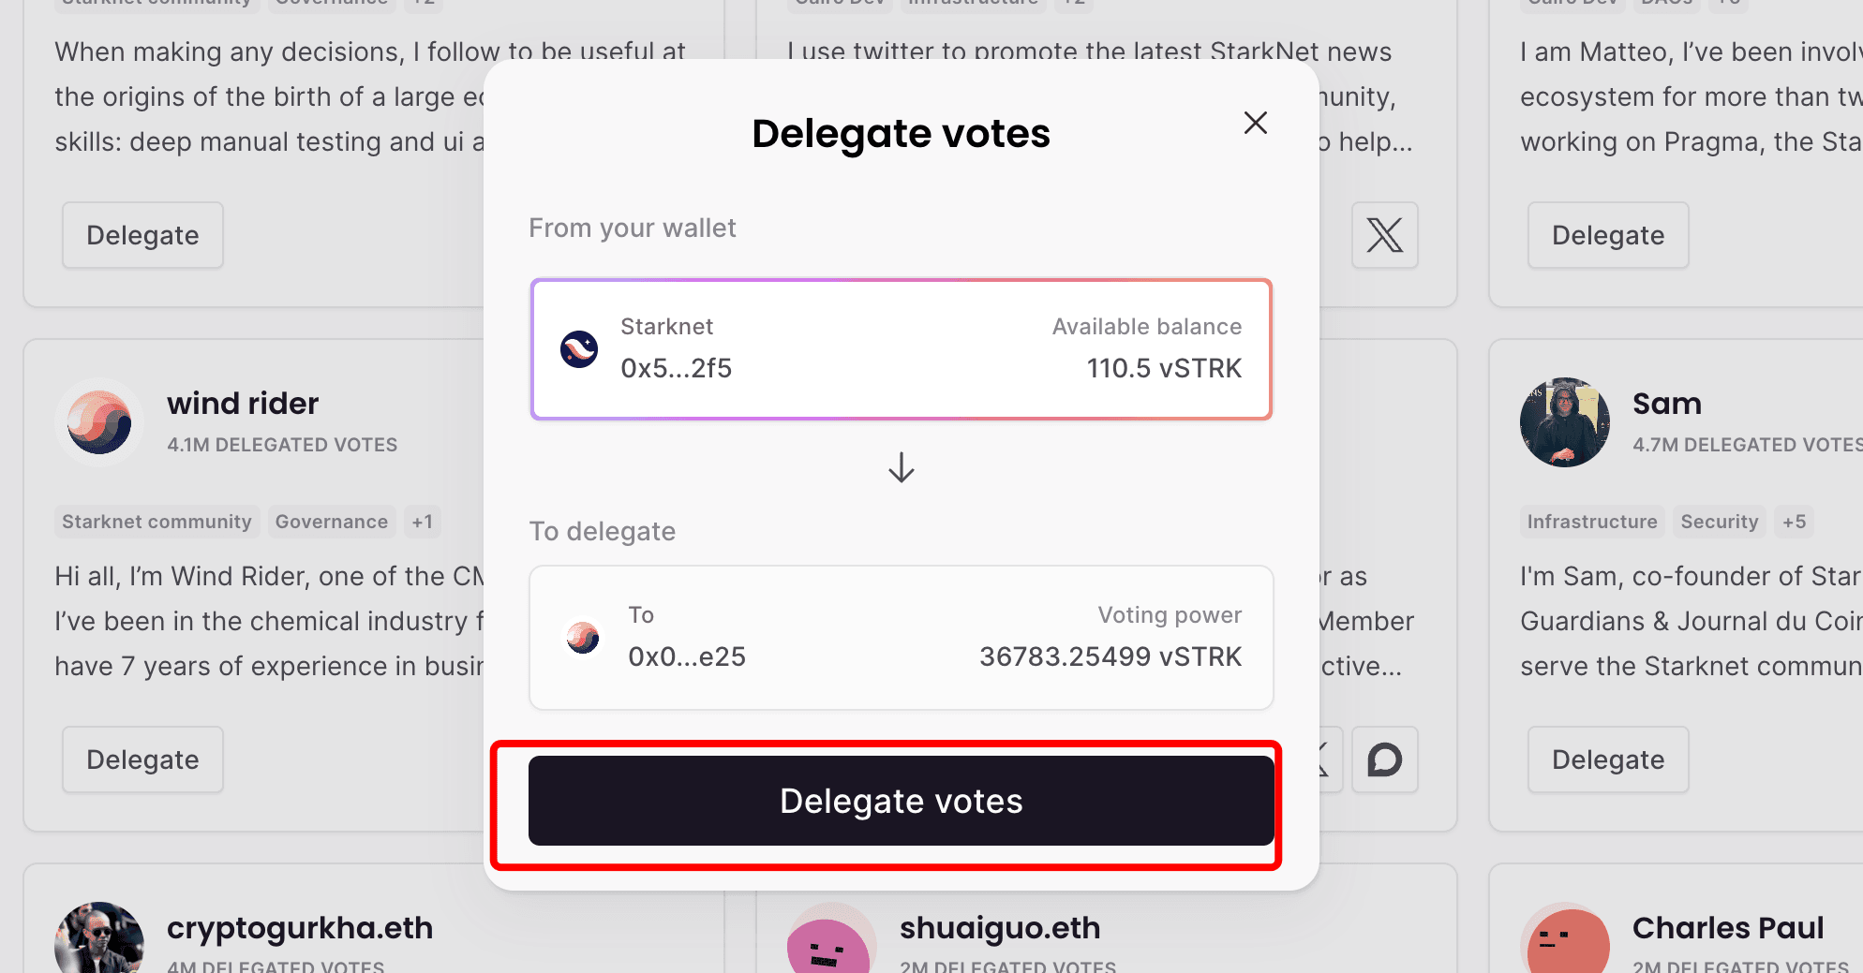Expand the +5 tags on Sam's card
Image resolution: width=1863 pixels, height=973 pixels.
click(1794, 522)
